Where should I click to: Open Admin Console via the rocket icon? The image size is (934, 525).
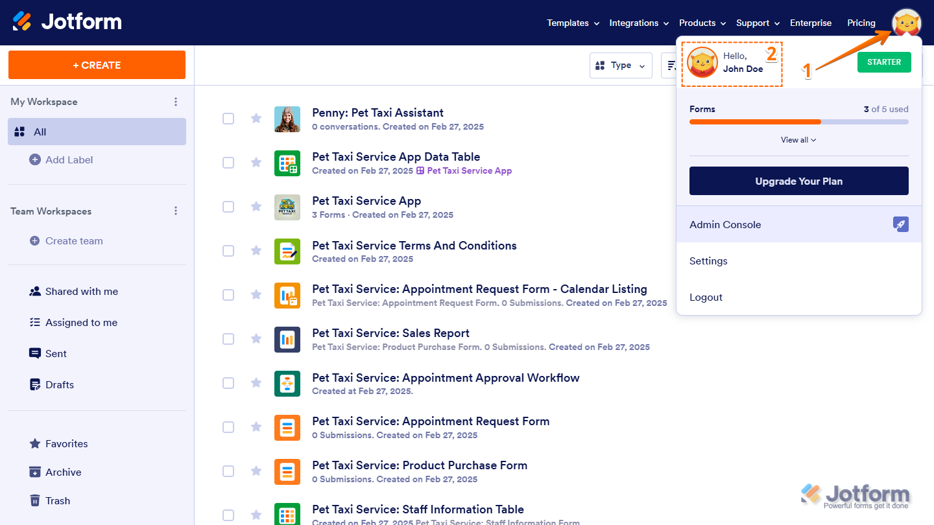tap(901, 224)
